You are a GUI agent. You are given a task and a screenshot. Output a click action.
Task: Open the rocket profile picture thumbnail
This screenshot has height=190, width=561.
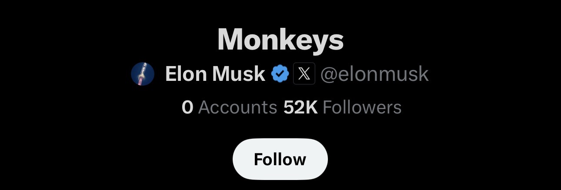(143, 74)
